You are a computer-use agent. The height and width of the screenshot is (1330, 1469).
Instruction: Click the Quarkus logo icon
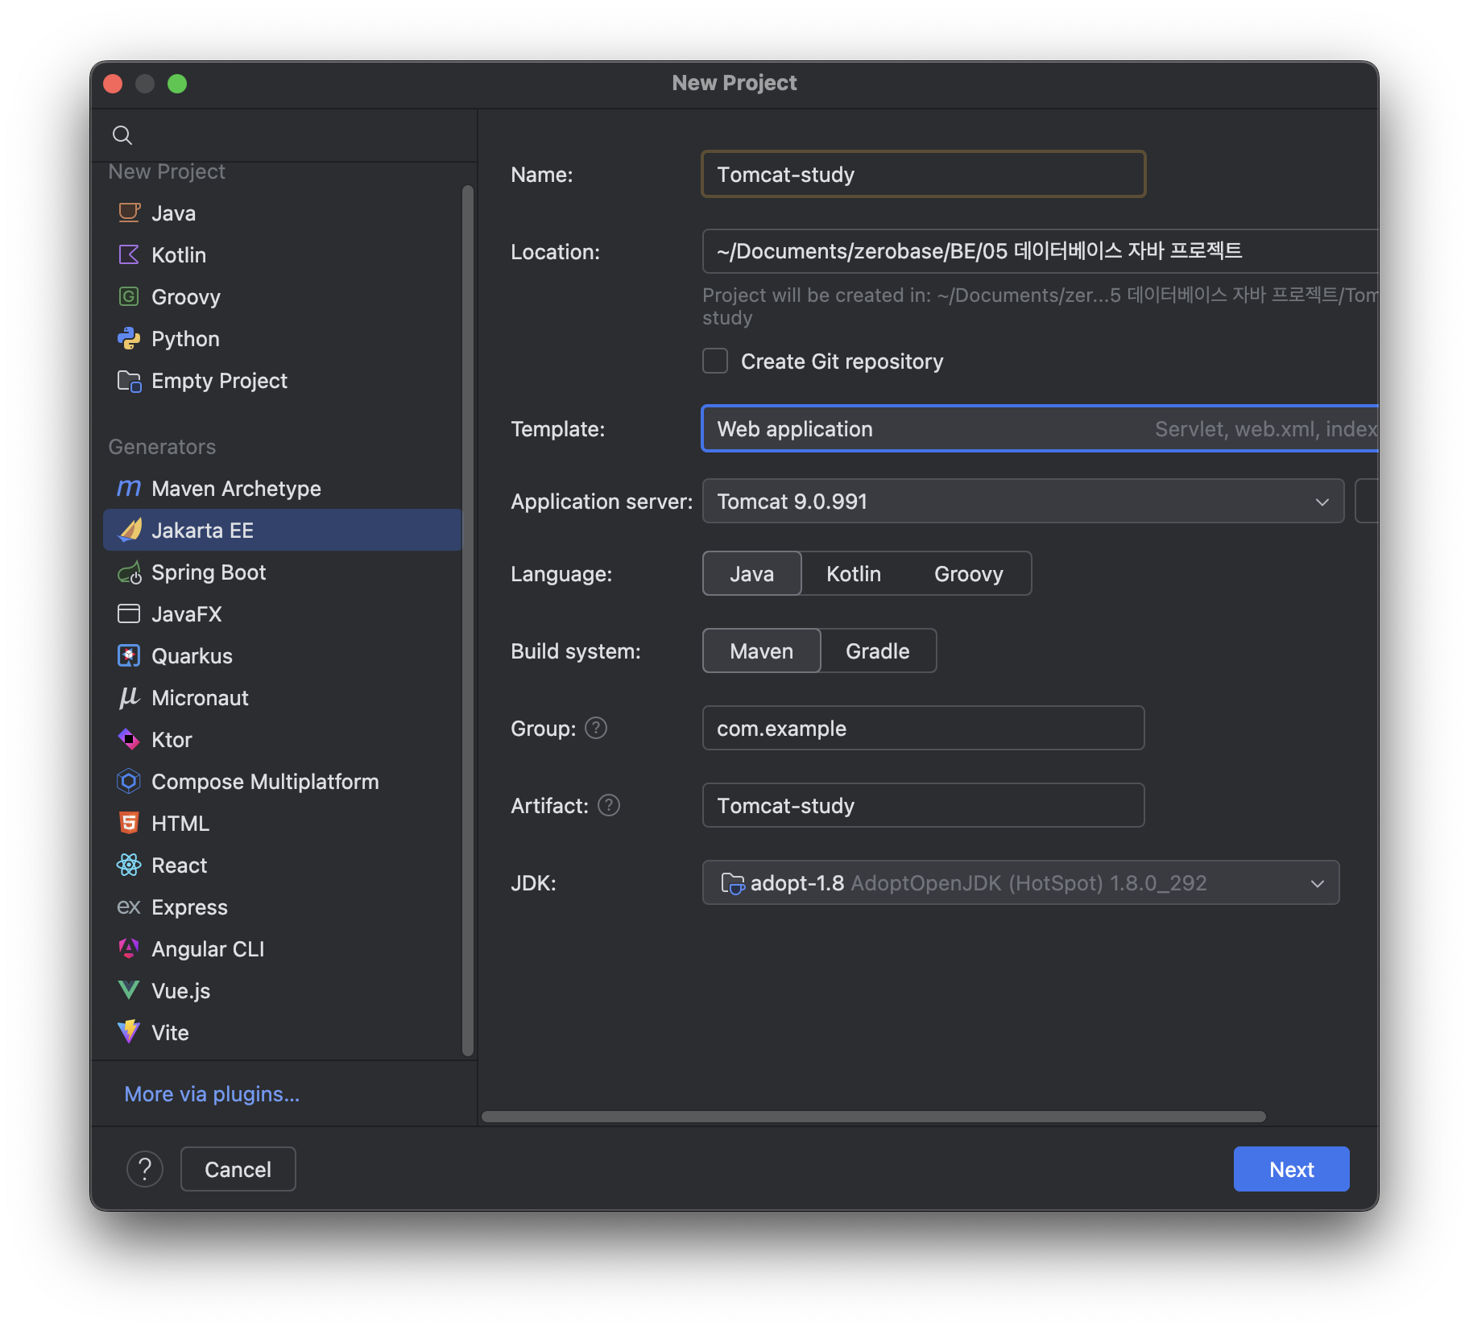(129, 655)
